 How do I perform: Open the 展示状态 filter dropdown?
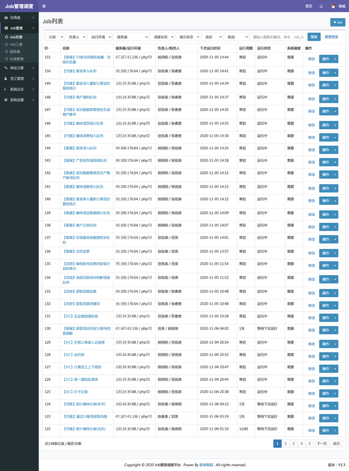click(x=188, y=37)
